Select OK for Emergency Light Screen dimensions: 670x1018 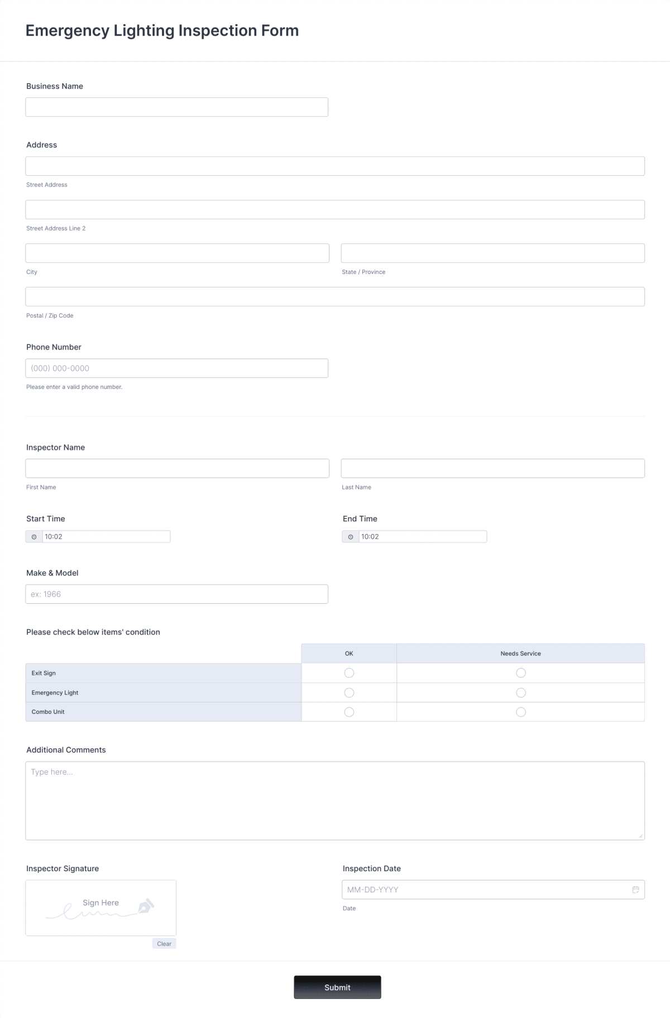349,692
